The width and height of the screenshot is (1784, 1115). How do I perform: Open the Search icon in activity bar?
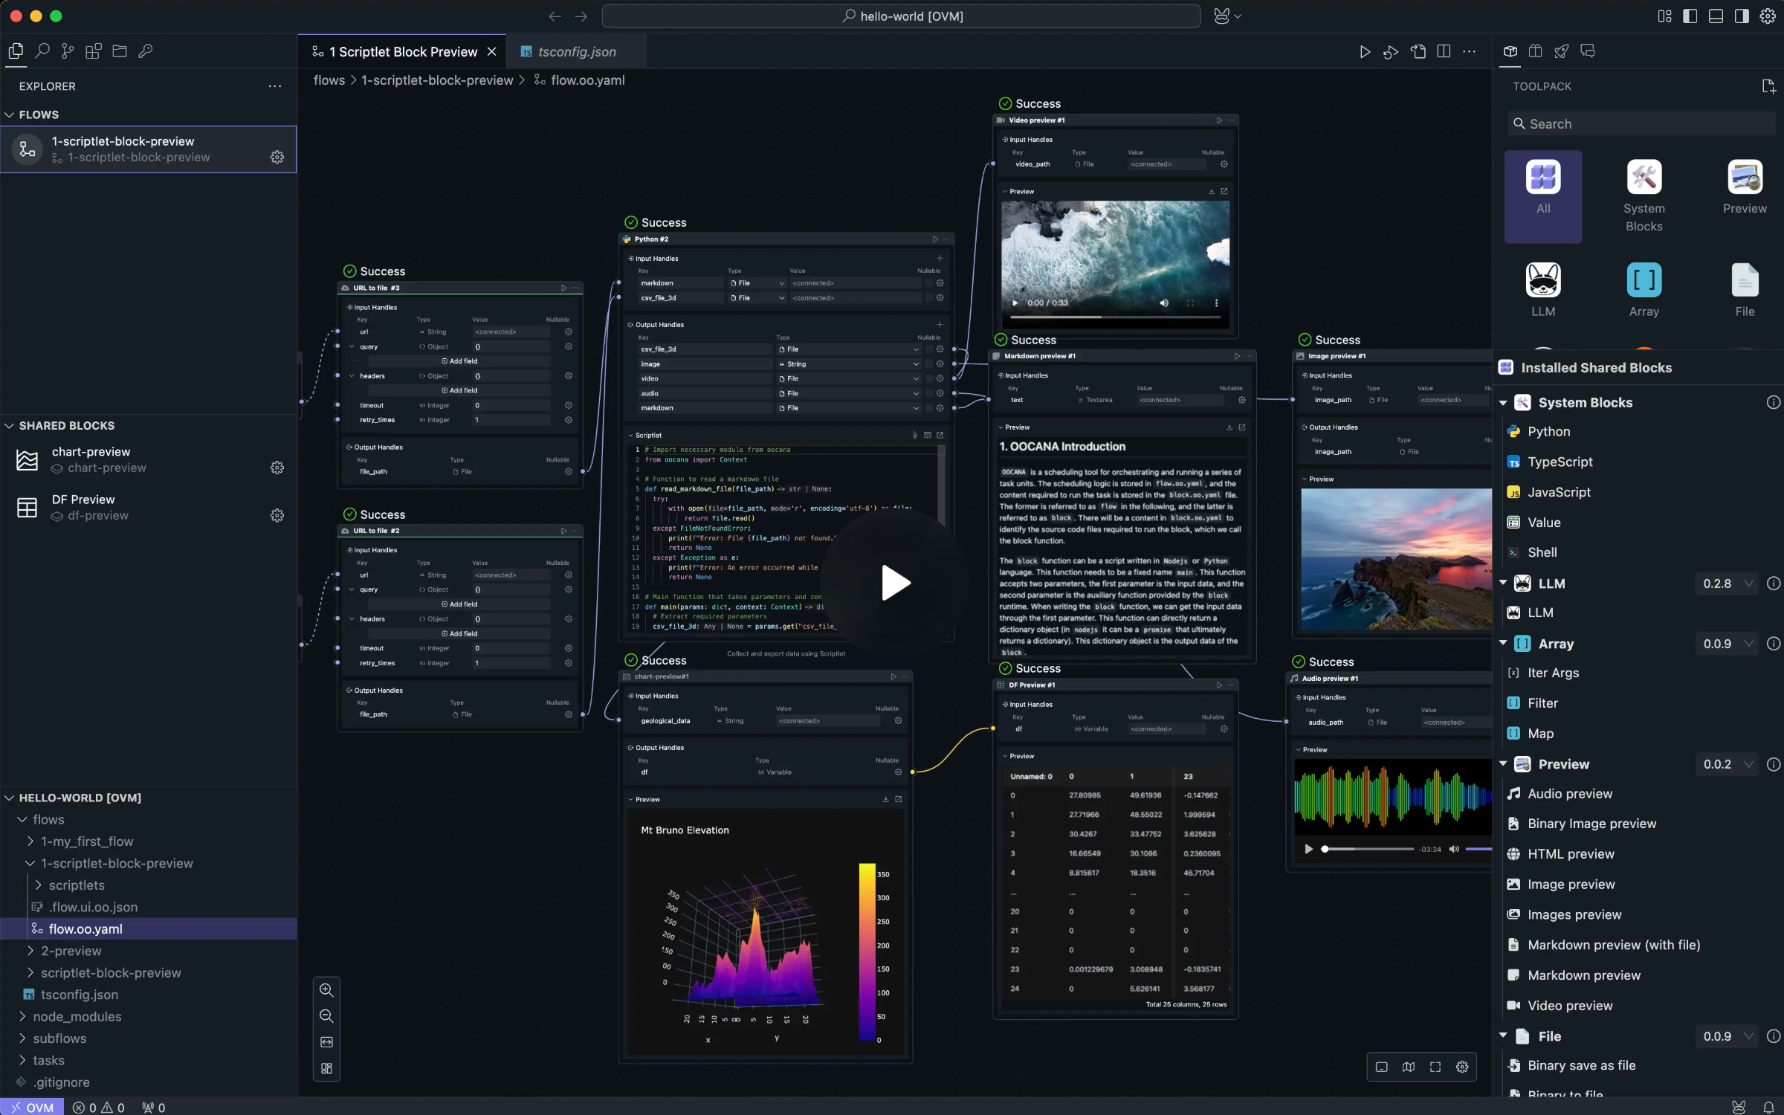[42, 51]
